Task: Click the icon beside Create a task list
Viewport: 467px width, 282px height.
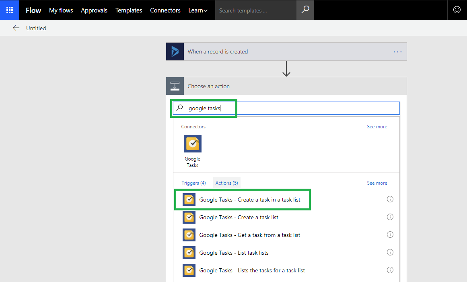Action: [189, 217]
